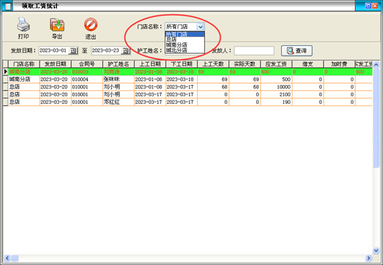Click the vertical scrollbar thumb
This screenshot has width=383, height=265.
click(376, 117)
